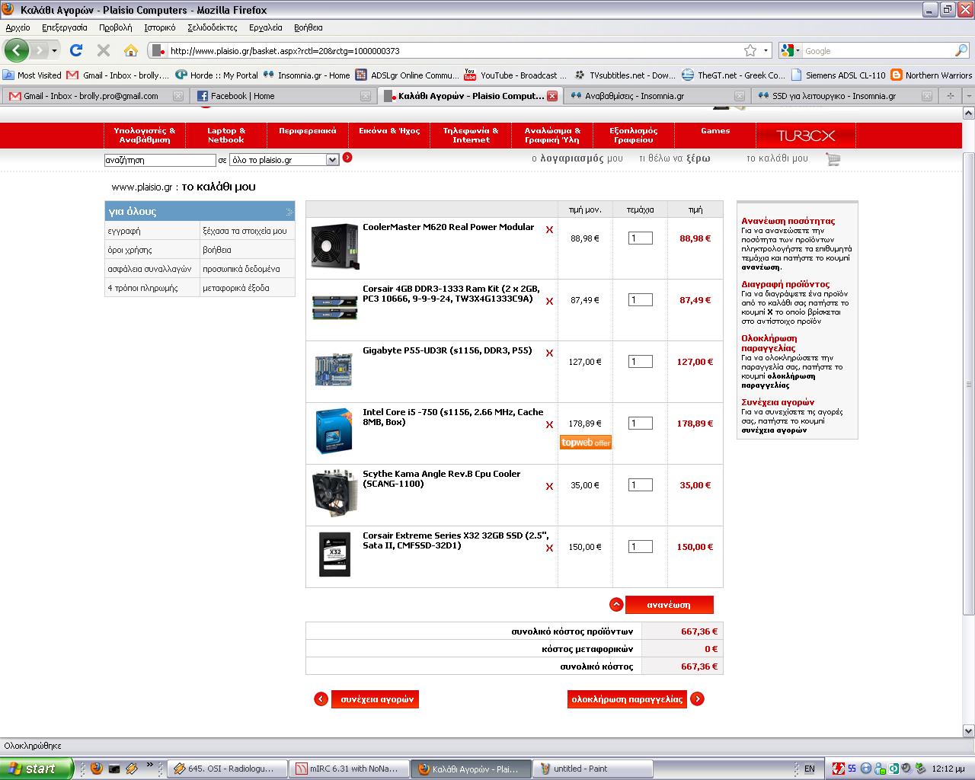Click the shopping cart icon

click(833, 158)
